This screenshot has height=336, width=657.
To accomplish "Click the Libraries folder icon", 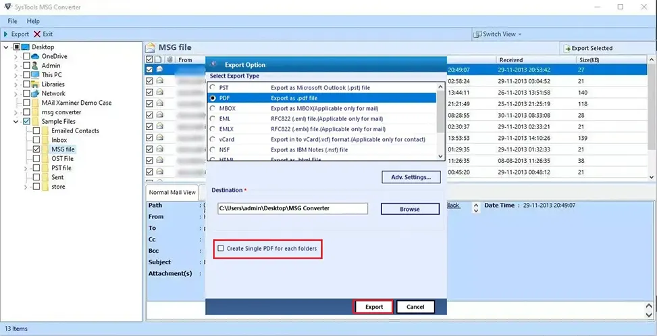I will point(35,85).
